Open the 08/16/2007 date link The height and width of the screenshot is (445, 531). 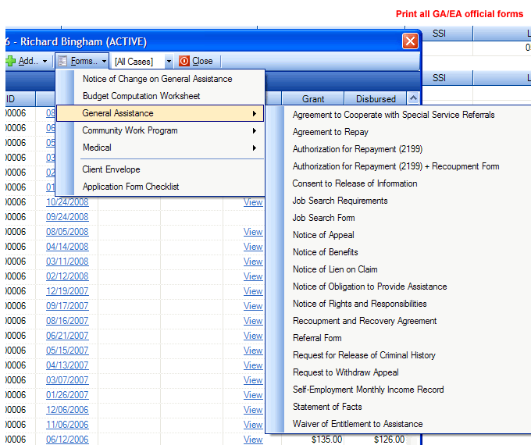click(67, 321)
